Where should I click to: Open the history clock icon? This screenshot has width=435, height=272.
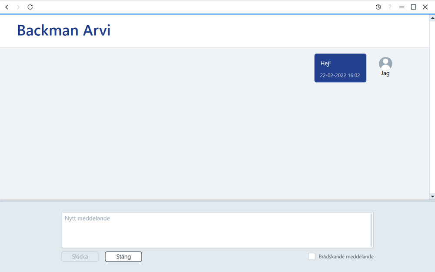point(378,7)
